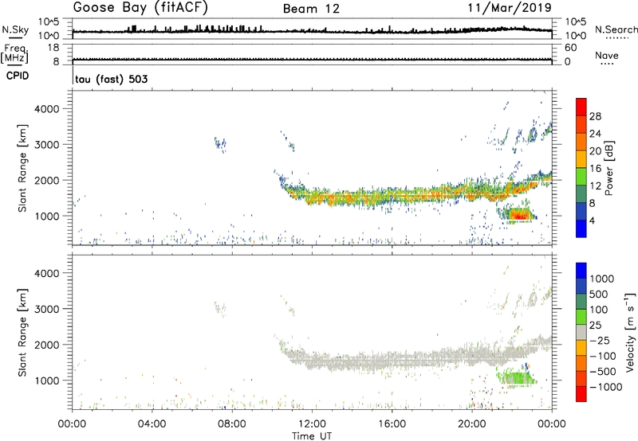638x441 pixels.
Task: Click the frequency trace line in second panel
Action: coord(312,59)
